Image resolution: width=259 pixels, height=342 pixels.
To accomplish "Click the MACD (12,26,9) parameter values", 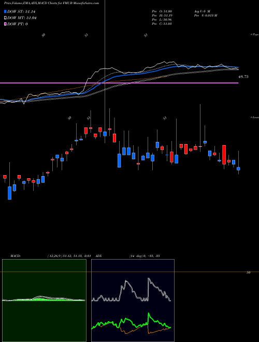I will click(x=69, y=255).
